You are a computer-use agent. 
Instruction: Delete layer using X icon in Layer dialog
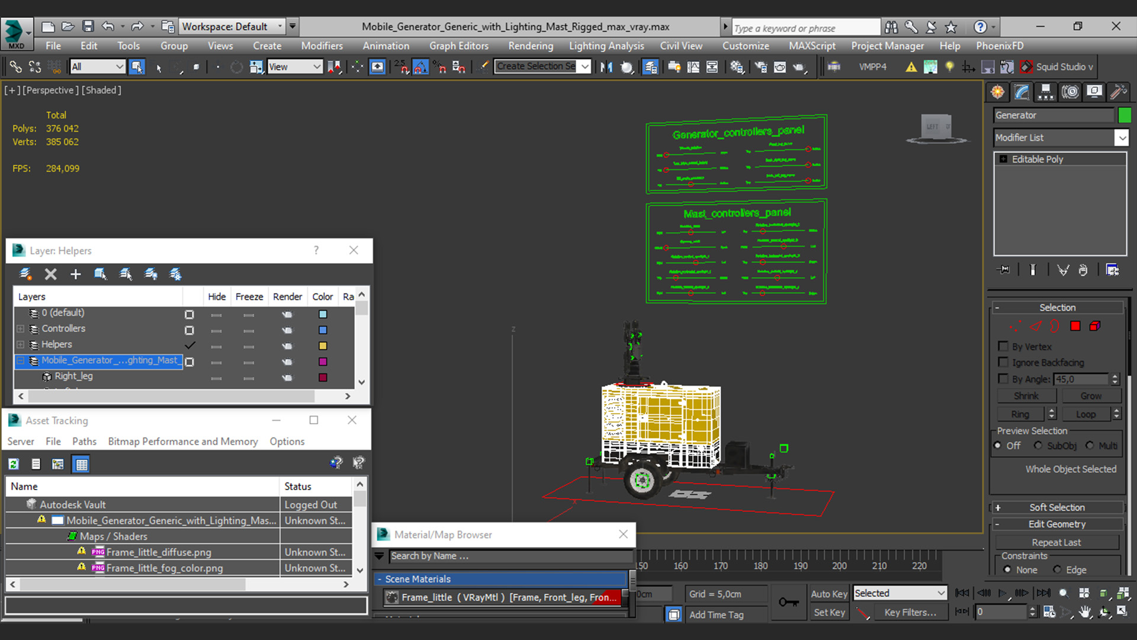coord(51,274)
